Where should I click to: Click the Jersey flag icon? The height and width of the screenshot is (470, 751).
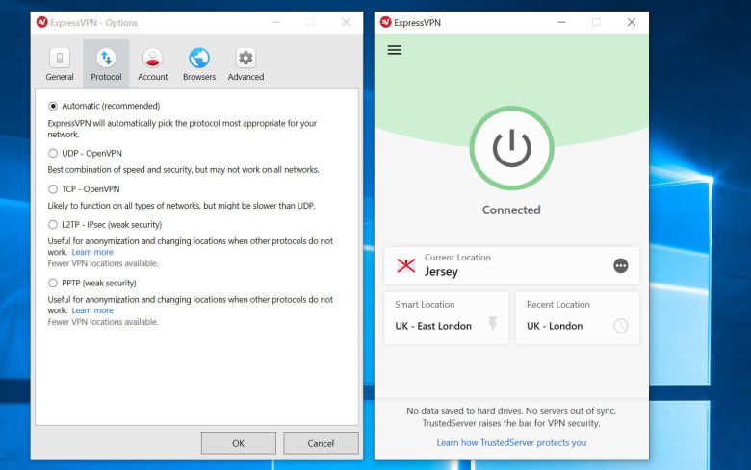pos(405,265)
